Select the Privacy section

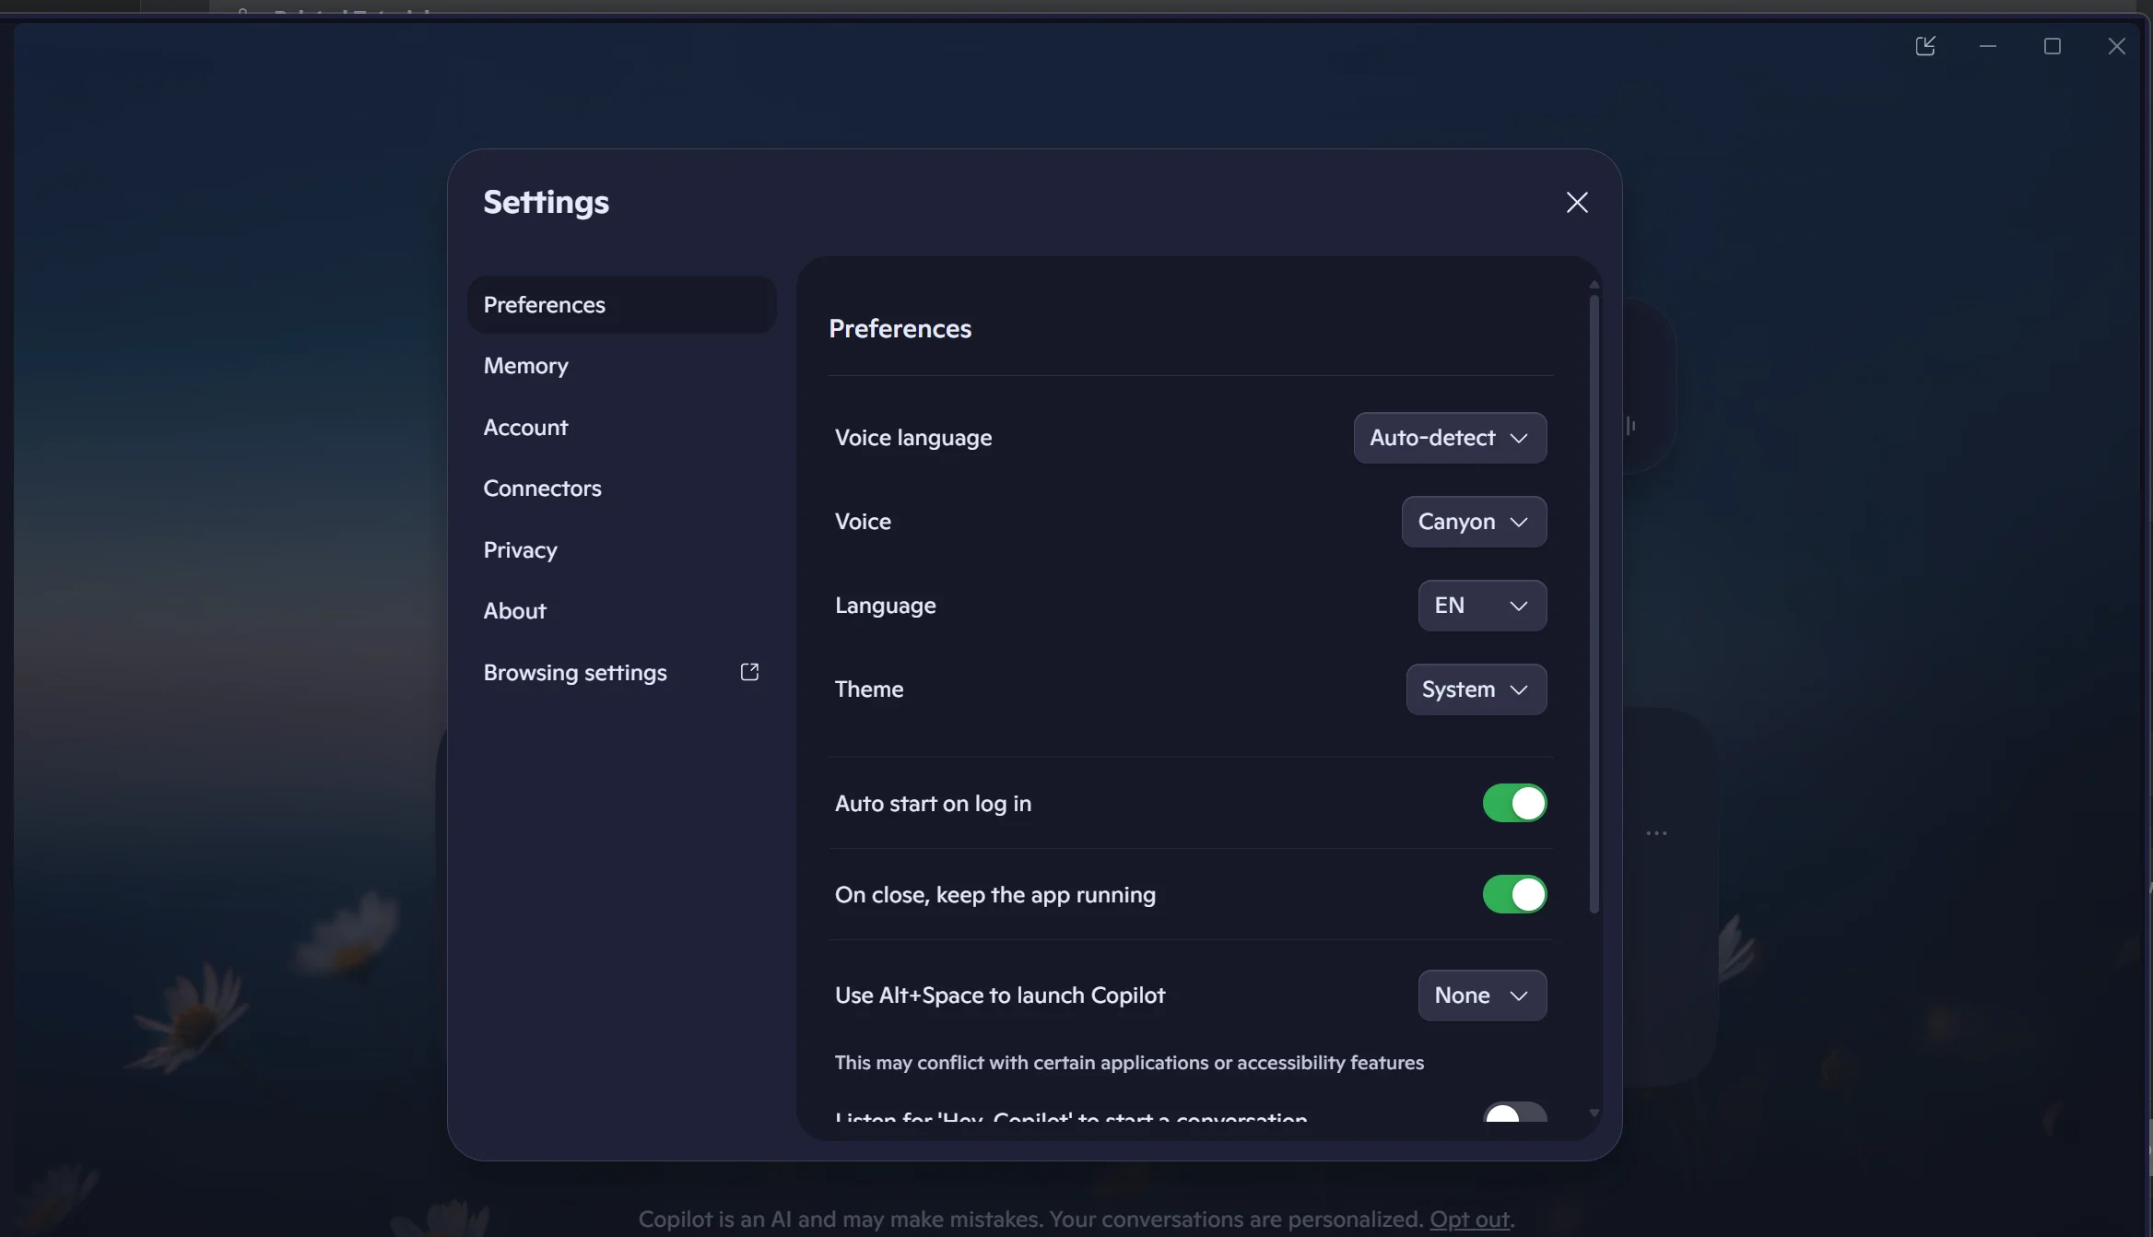click(x=621, y=550)
